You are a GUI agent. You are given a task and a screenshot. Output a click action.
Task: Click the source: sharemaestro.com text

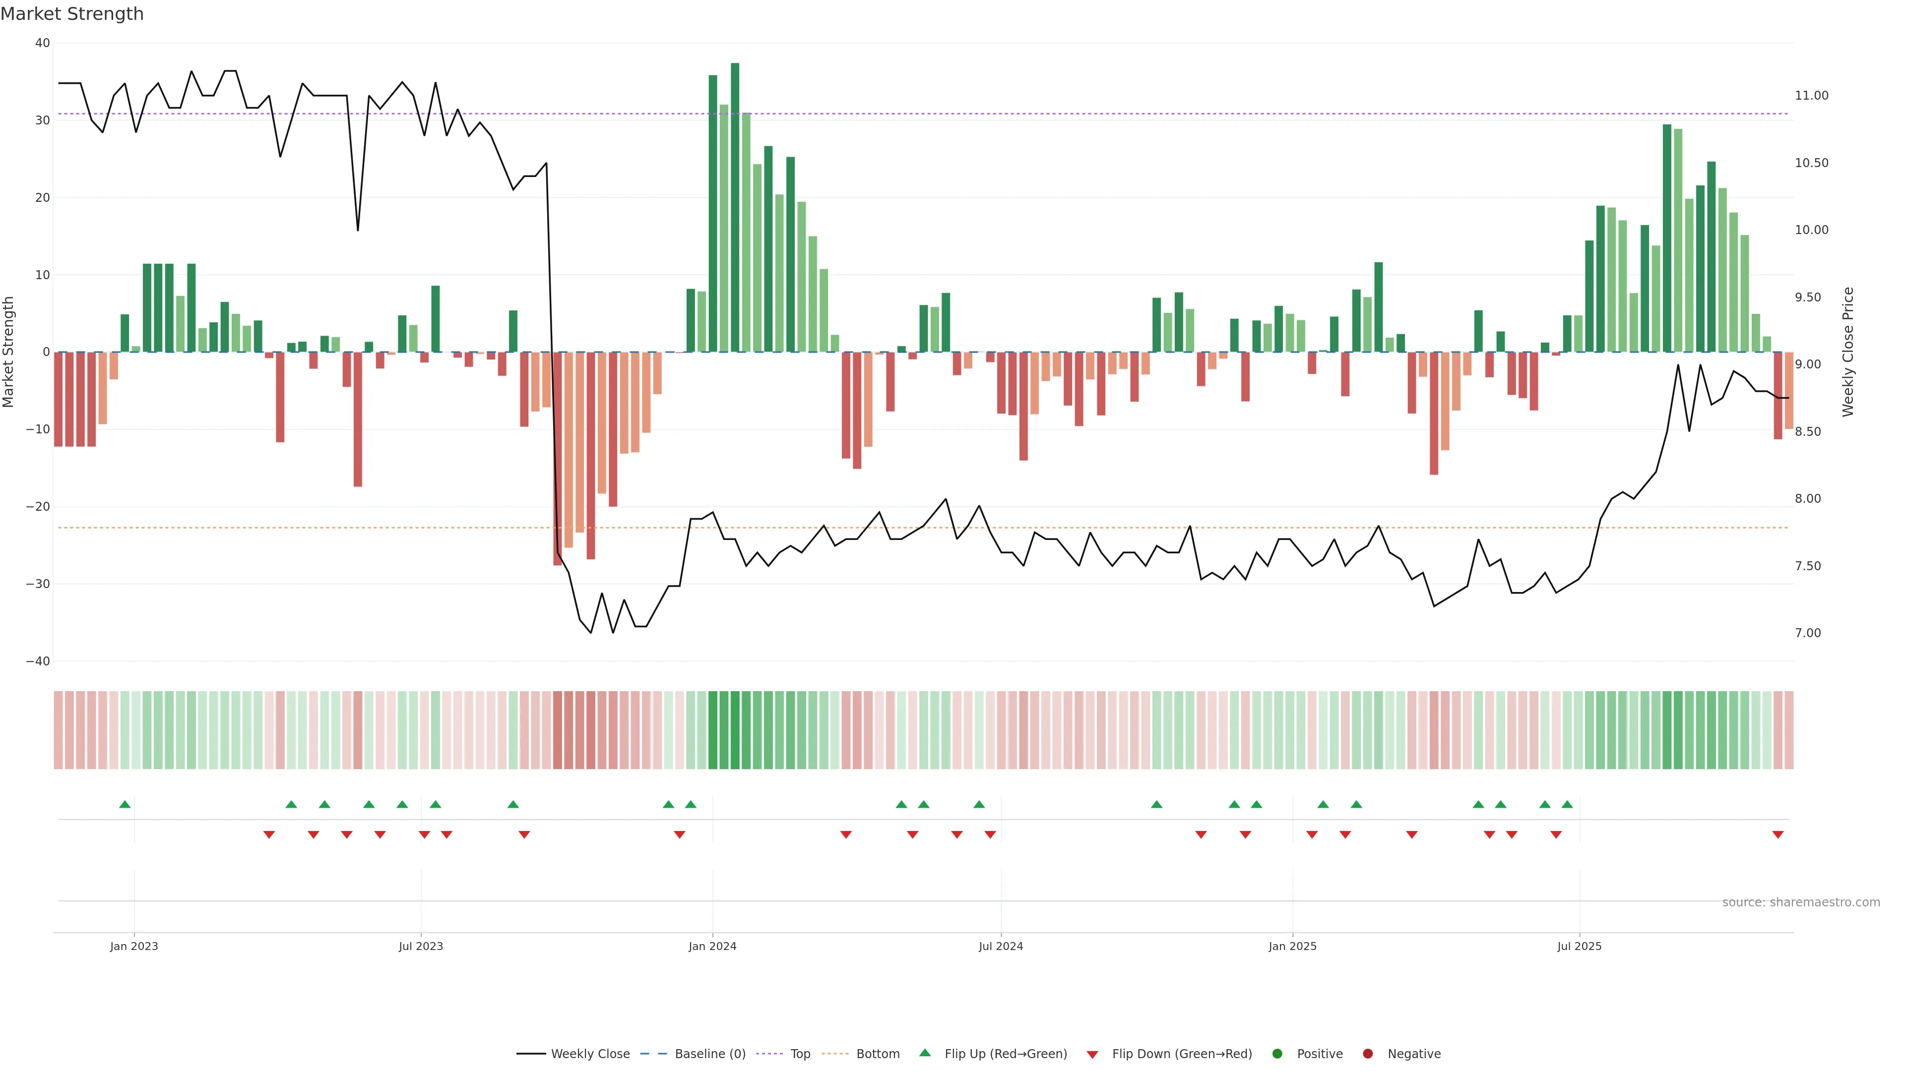(x=1801, y=902)
